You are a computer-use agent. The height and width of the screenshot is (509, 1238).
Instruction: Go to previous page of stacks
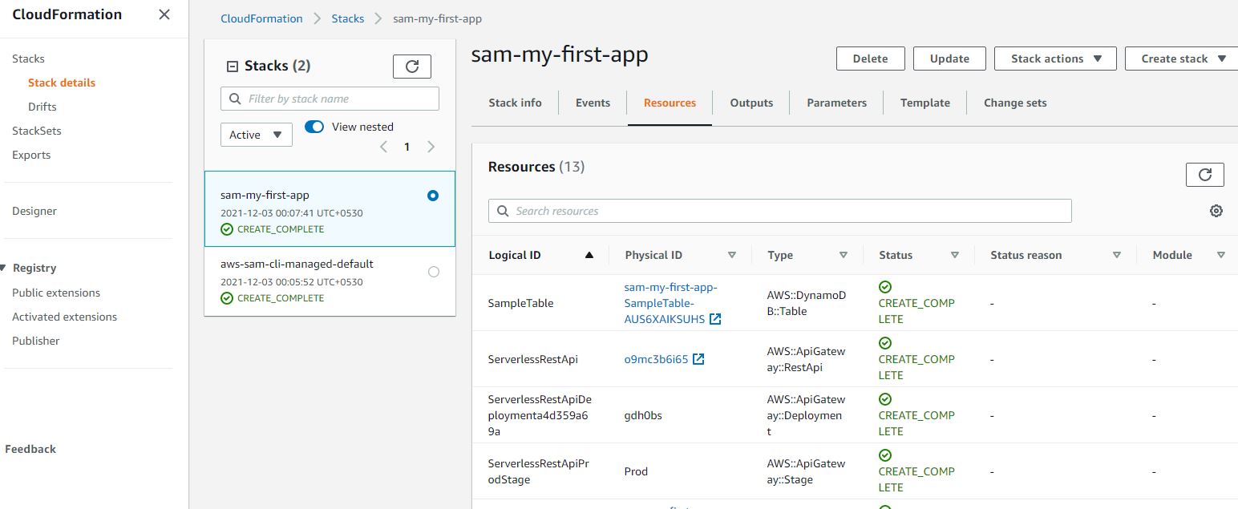[383, 147]
